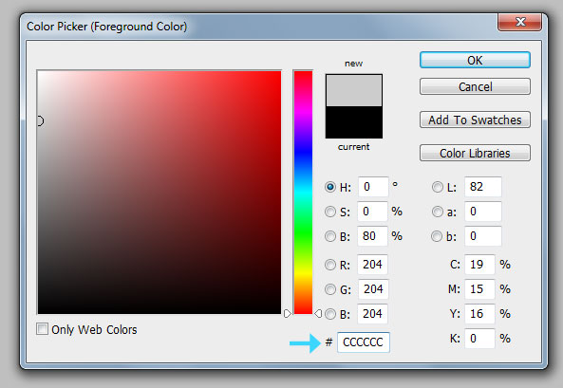Click the vertical hue spectrum slider

pos(303,193)
